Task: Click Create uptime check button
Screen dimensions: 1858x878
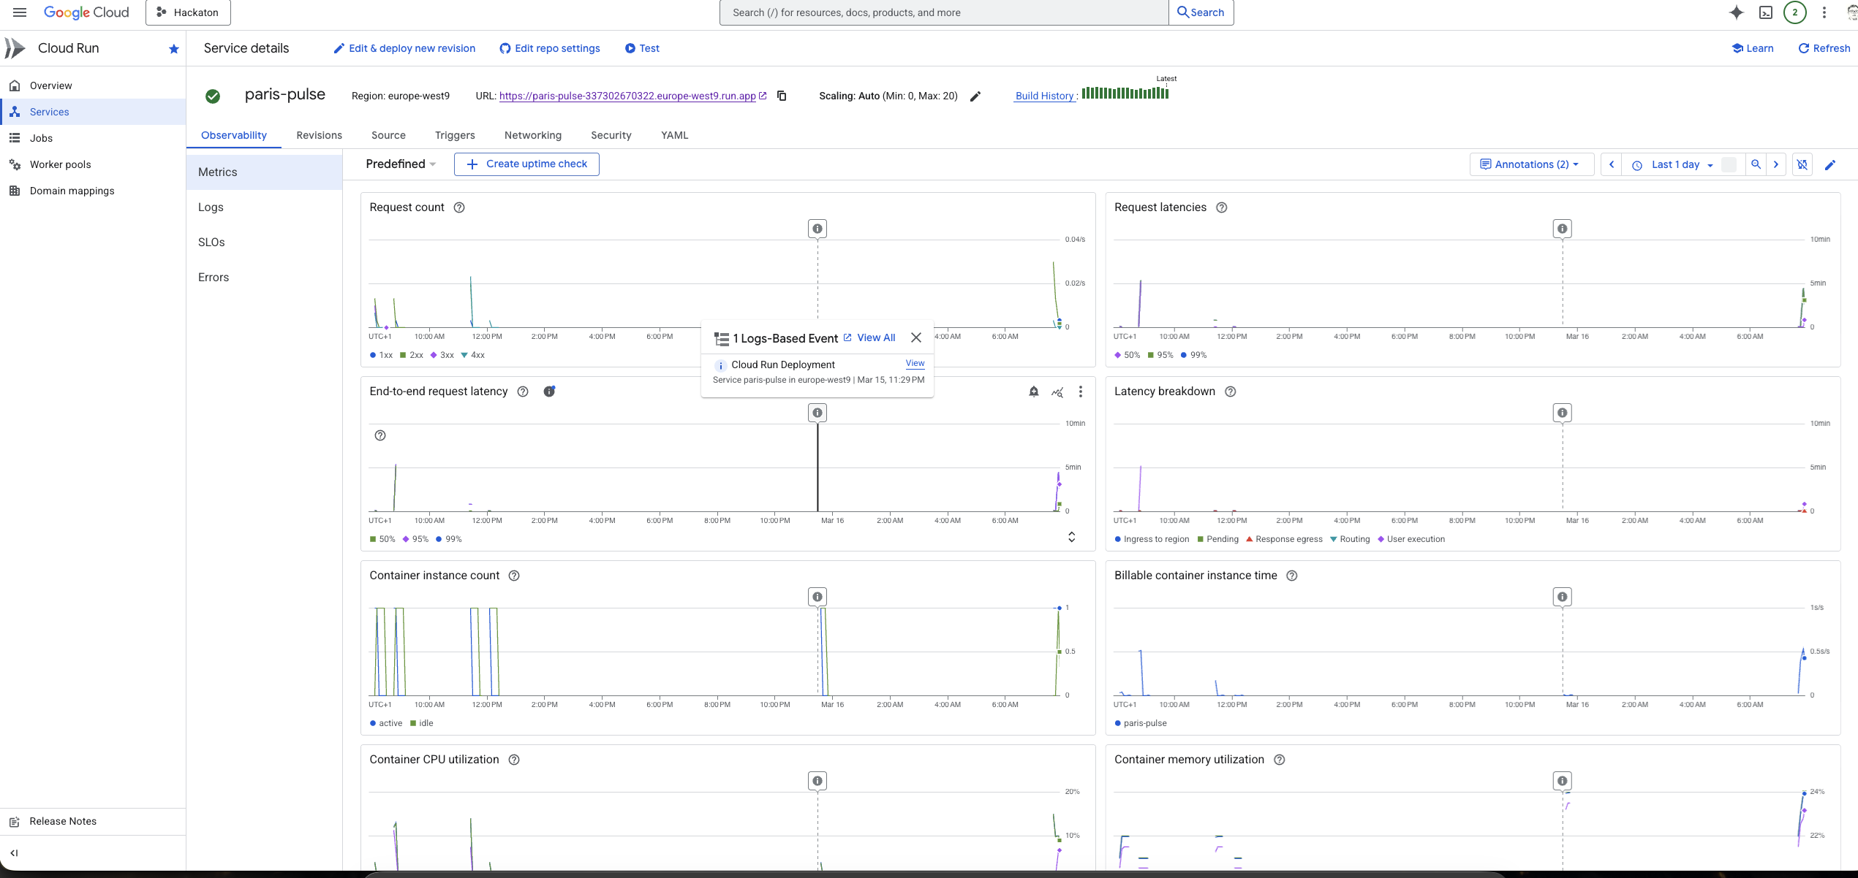Action: [526, 164]
